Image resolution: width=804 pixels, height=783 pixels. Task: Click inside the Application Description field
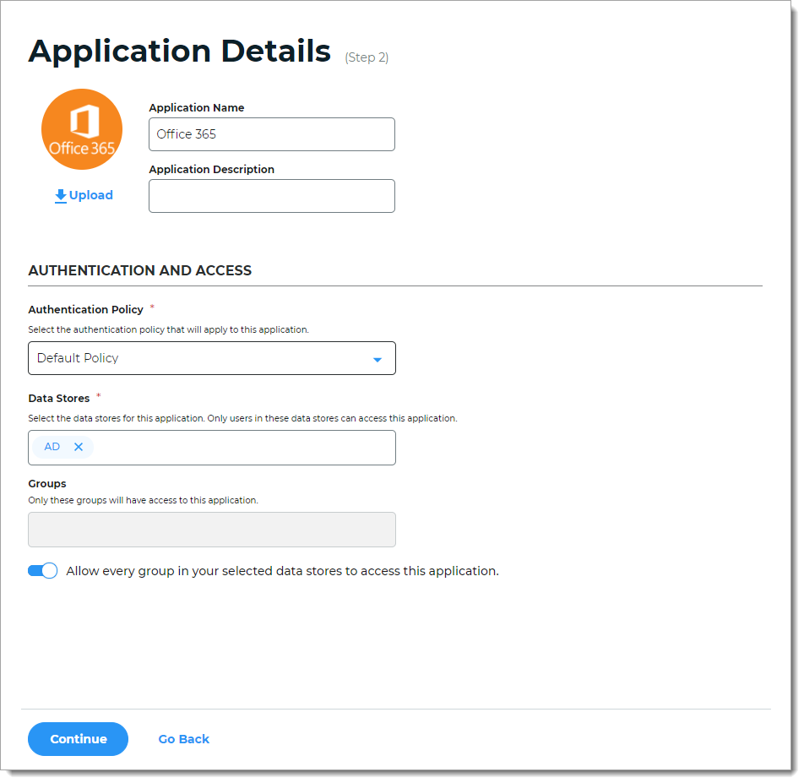coord(271,196)
